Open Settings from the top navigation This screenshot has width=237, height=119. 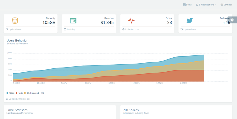226,5
